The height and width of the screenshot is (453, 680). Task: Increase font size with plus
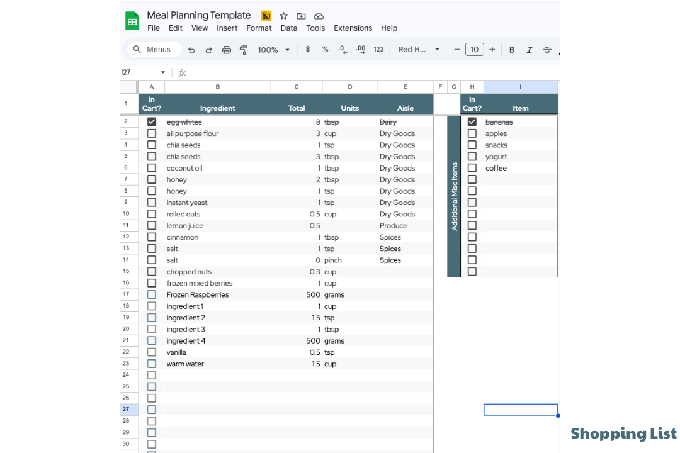[x=492, y=50]
